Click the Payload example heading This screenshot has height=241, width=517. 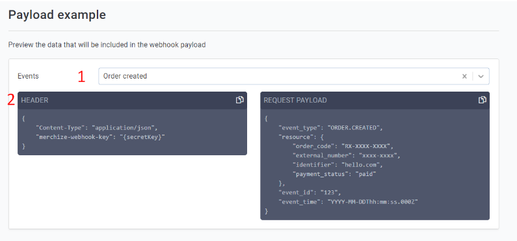[x=57, y=15]
